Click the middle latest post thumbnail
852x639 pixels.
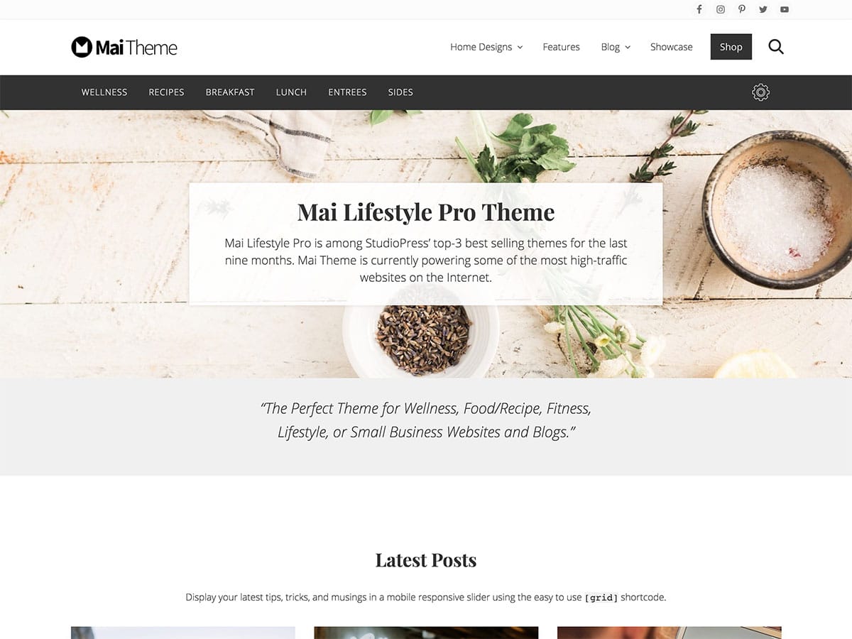click(426, 633)
